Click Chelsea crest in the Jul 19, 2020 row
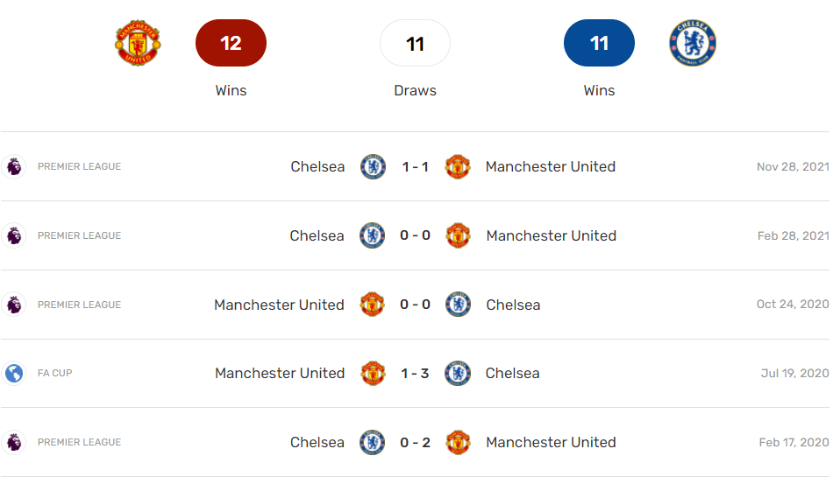 click(458, 374)
